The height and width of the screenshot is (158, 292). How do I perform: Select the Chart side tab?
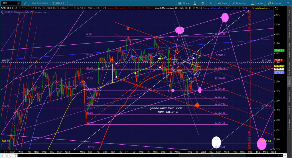[289, 82]
